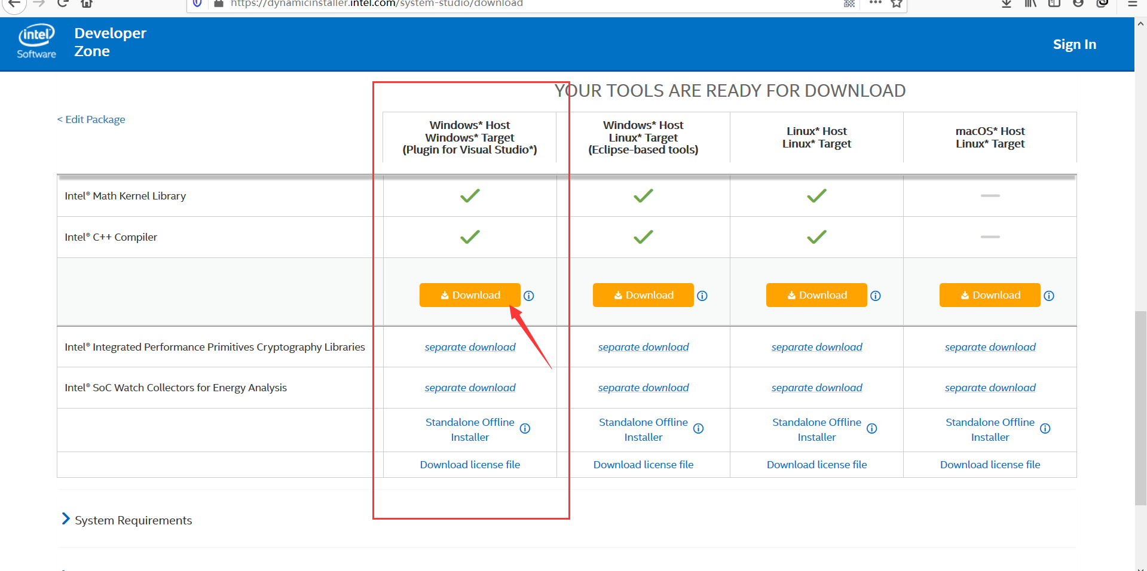This screenshot has width=1147, height=571.
Task: Download the Windows Host Linux Target Eclipse package
Action: [643, 295]
